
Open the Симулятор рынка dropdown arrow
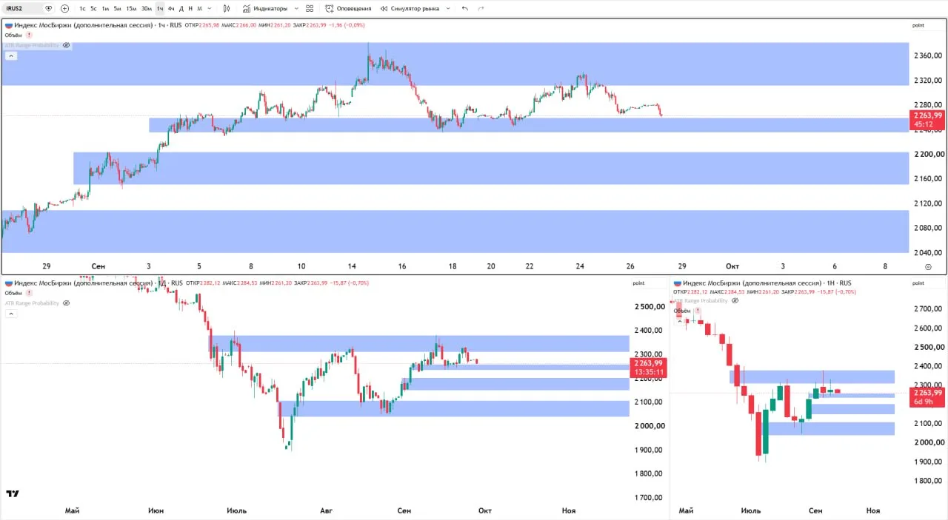point(448,8)
